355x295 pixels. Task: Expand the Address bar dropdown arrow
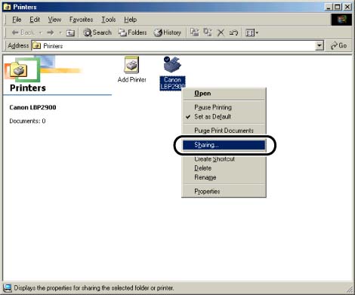click(319, 46)
